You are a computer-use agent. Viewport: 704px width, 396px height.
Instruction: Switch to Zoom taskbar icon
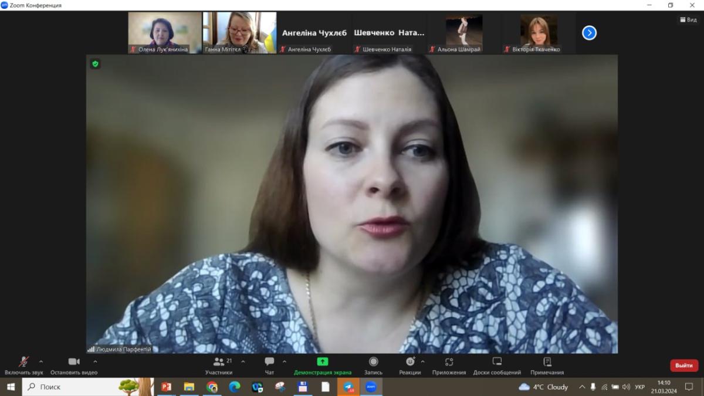[x=371, y=387]
